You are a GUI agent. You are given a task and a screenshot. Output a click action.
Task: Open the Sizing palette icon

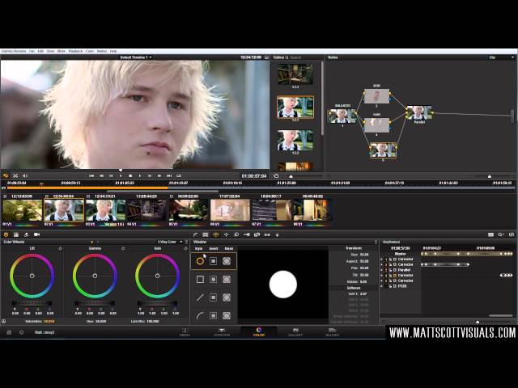(x=257, y=234)
